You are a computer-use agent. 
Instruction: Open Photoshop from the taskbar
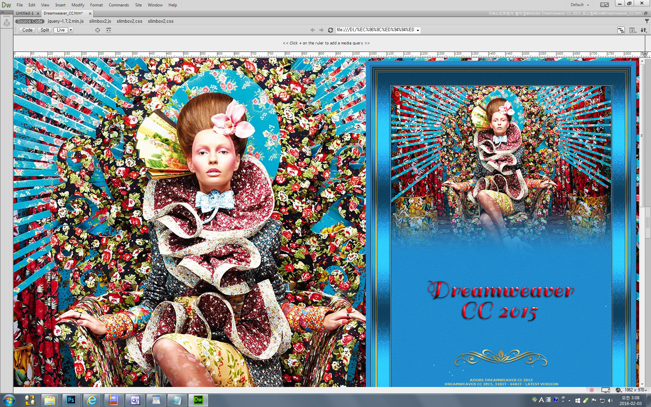(x=71, y=400)
